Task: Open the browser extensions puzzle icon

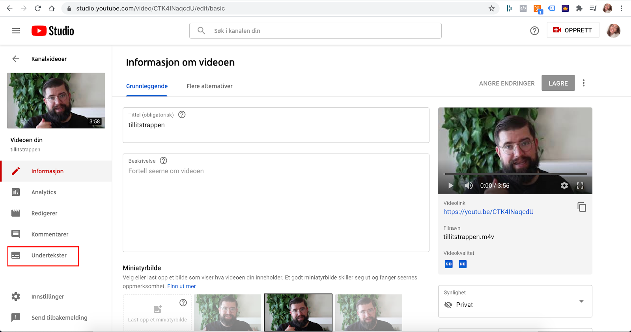Action: click(579, 8)
